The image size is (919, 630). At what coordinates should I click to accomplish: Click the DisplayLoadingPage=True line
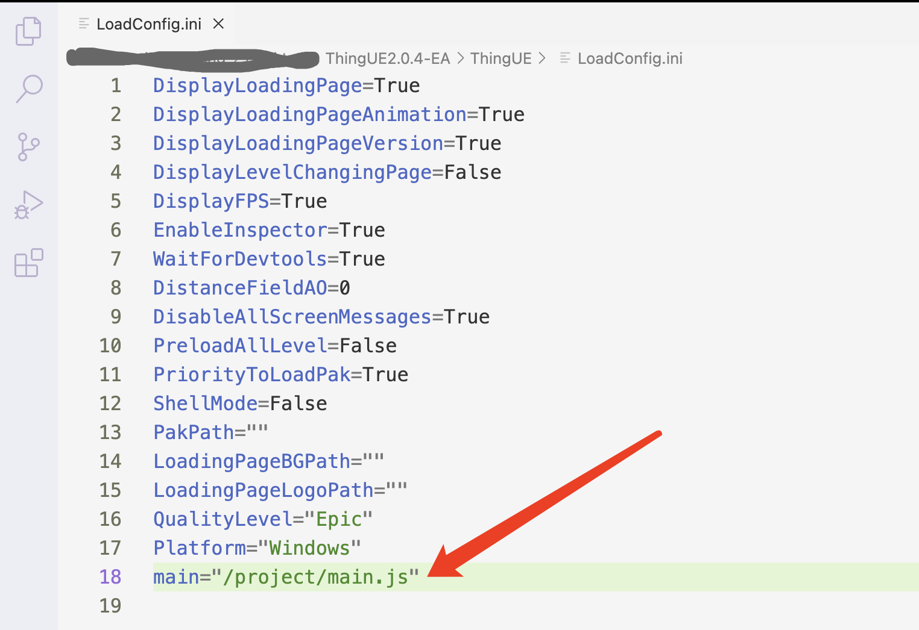286,86
